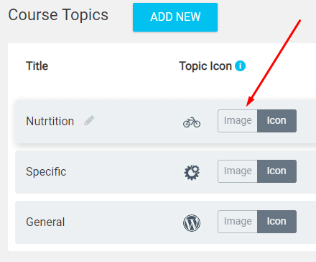Click the Topic Icon column header text
The width and height of the screenshot is (316, 262).
(205, 66)
